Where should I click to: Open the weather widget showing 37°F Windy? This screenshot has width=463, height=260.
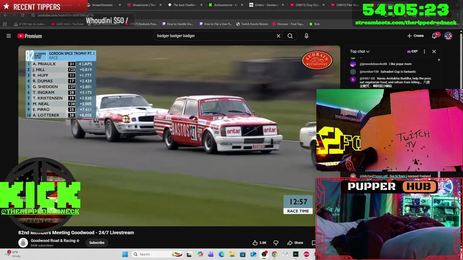pyautogui.click(x=13, y=254)
